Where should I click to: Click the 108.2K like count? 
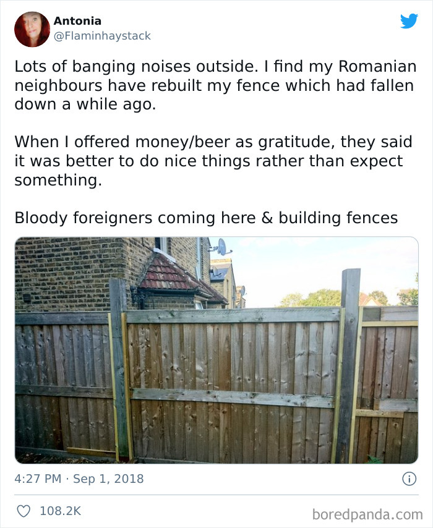pos(59,508)
